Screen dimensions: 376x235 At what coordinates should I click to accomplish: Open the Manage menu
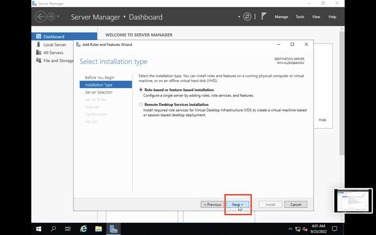281,17
